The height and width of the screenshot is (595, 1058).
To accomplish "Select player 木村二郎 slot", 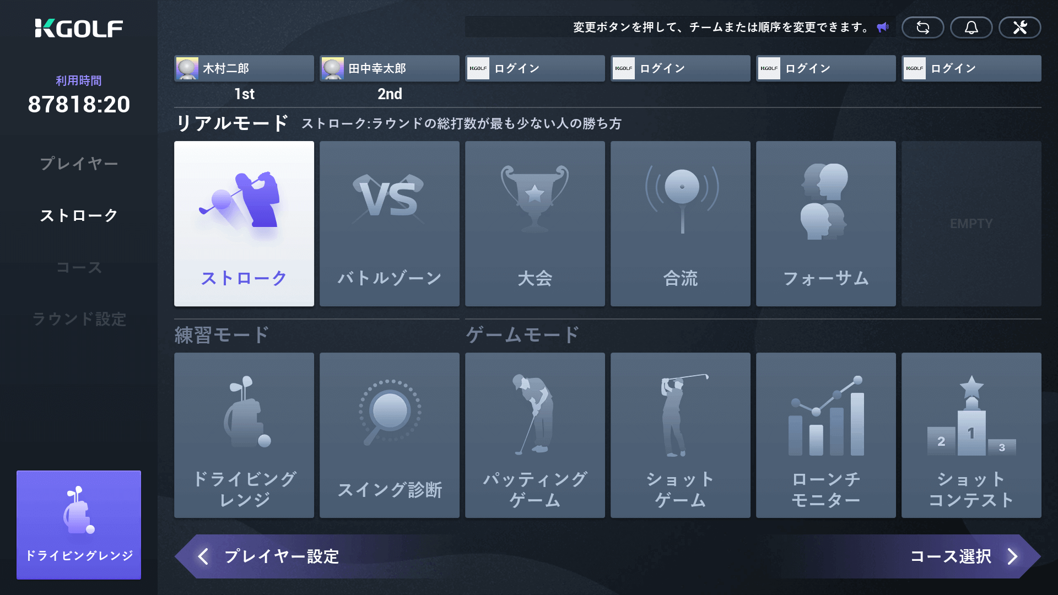I will coord(244,68).
